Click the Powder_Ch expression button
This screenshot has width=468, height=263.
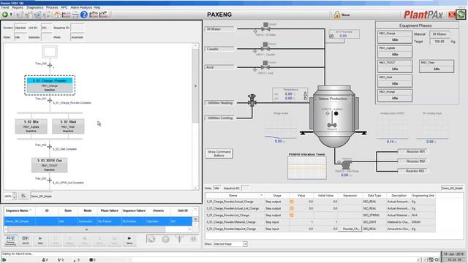pyautogui.click(x=350, y=229)
